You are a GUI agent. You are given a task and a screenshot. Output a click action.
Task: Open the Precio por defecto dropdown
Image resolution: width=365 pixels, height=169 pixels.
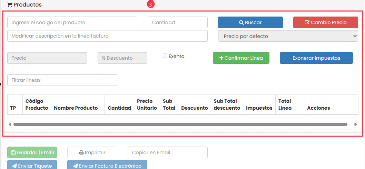288,36
